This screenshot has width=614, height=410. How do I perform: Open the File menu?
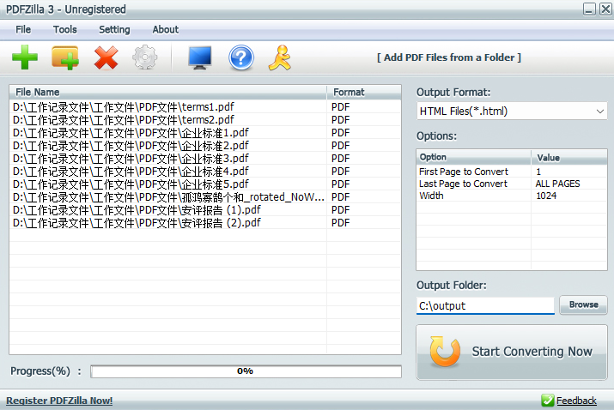23,29
